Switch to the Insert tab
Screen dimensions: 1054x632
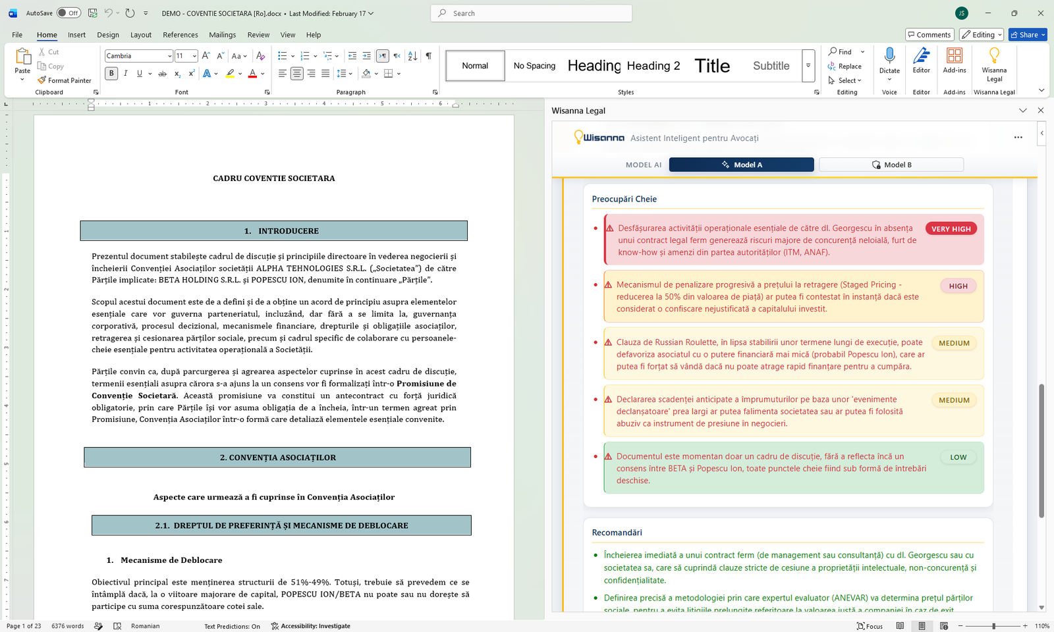click(76, 35)
